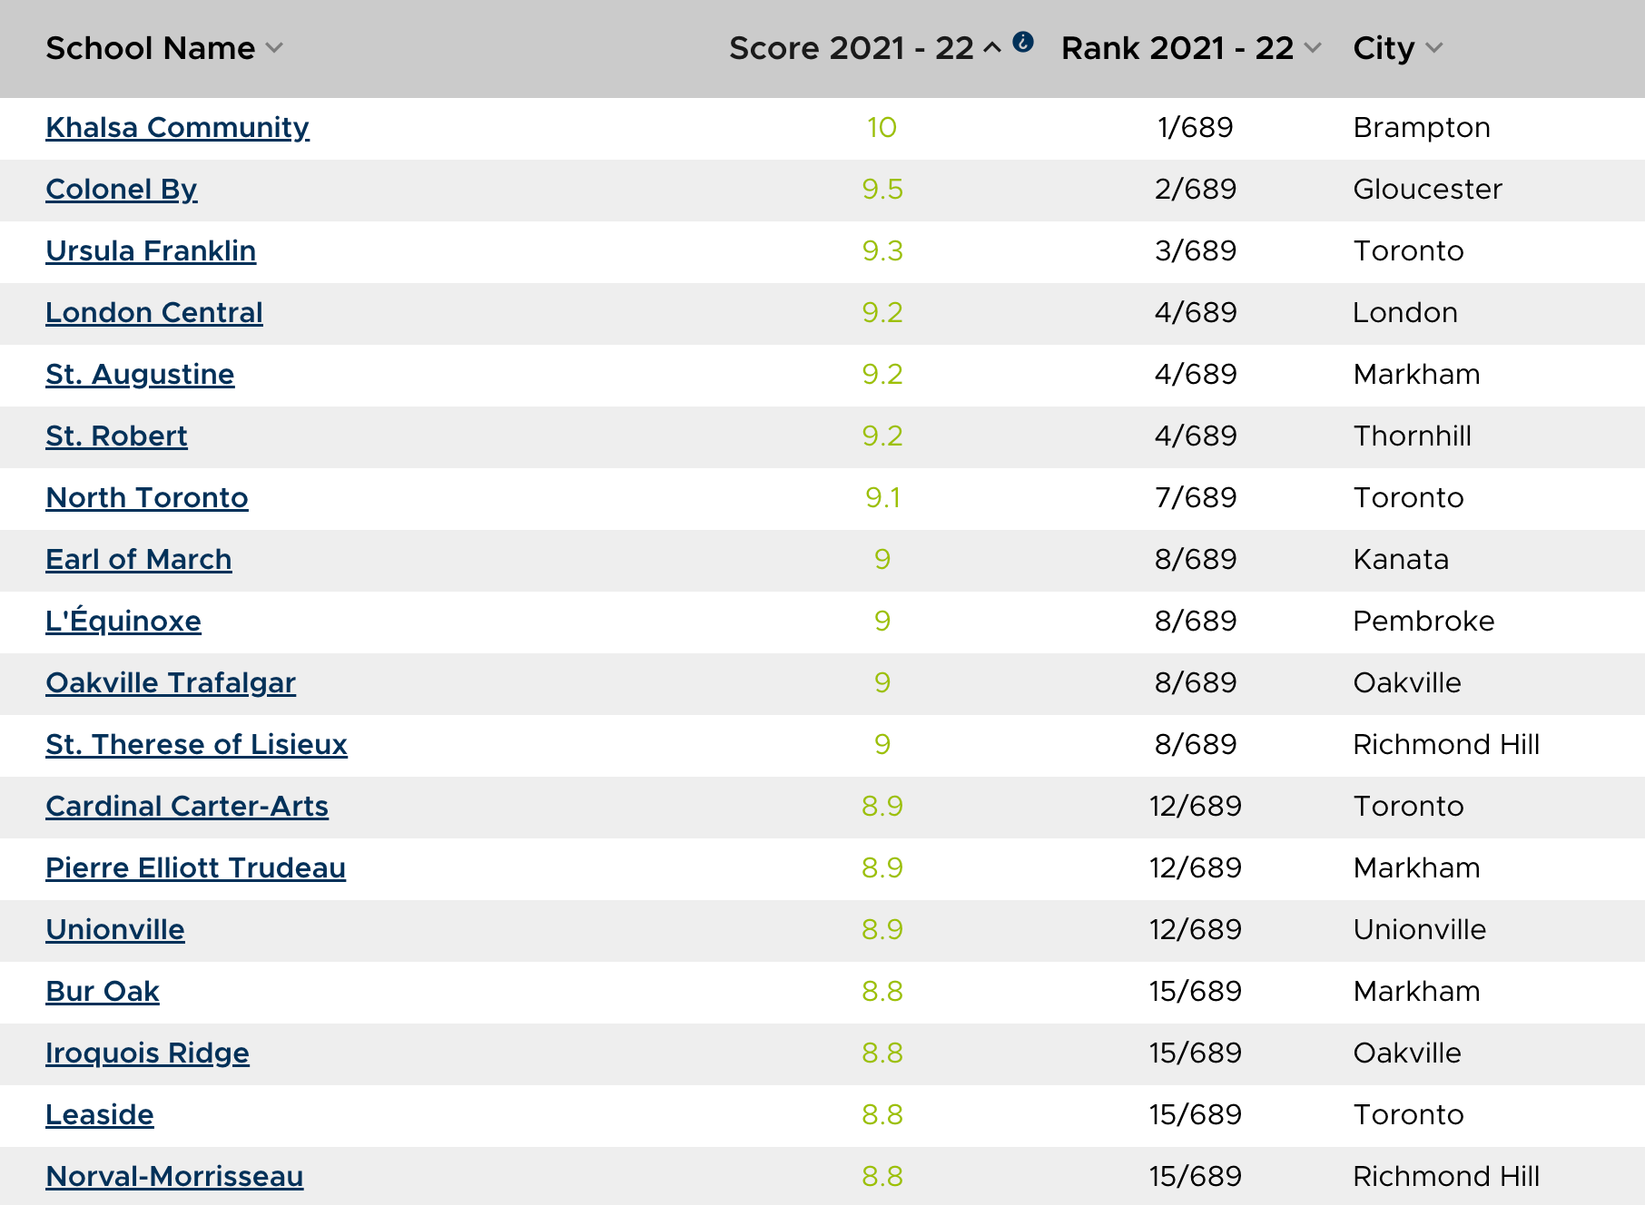Click the info icon beside Score header
This screenshot has height=1205, width=1645.
coord(1023,42)
